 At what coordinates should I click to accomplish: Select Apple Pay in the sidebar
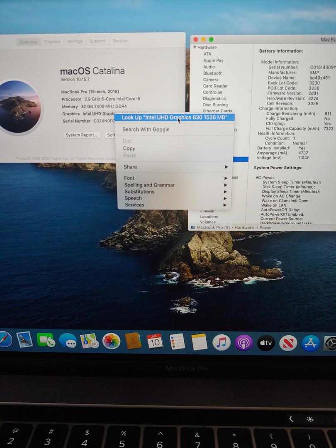pyautogui.click(x=214, y=60)
